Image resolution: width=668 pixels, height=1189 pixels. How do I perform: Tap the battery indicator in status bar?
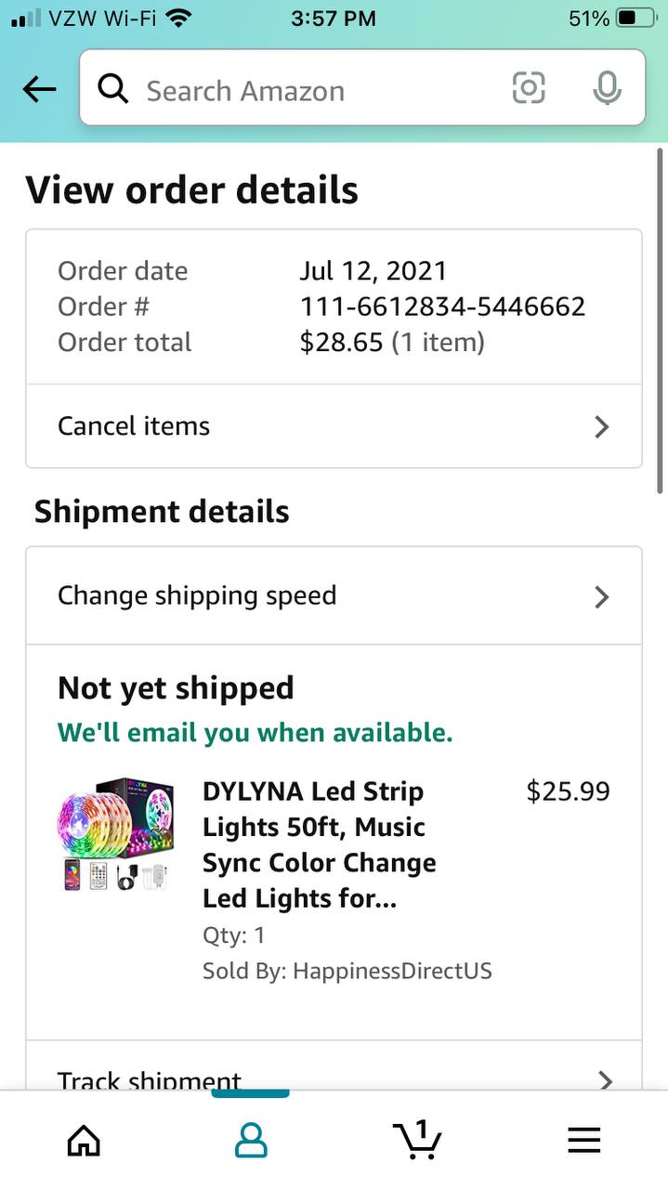point(635,18)
